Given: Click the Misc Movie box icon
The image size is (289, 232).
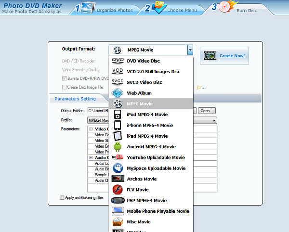Looking at the screenshot, I should pos(118,222).
